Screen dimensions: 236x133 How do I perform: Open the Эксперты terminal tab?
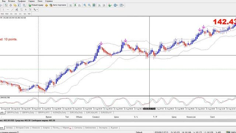(103, 128)
